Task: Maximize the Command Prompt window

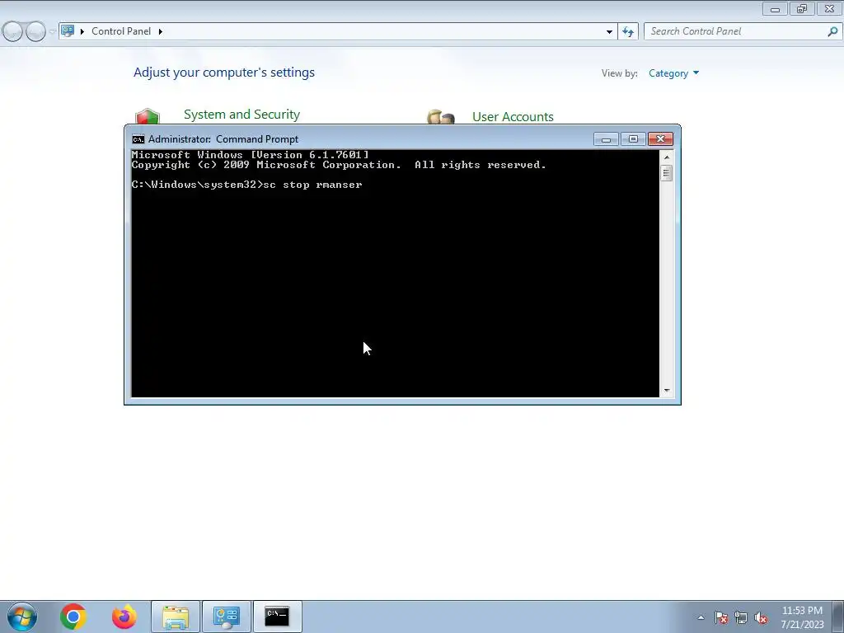Action: (x=633, y=139)
